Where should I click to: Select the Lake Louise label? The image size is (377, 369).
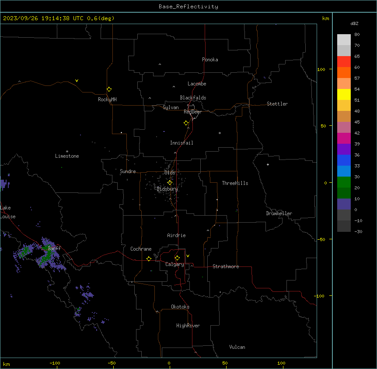pyautogui.click(x=8, y=212)
